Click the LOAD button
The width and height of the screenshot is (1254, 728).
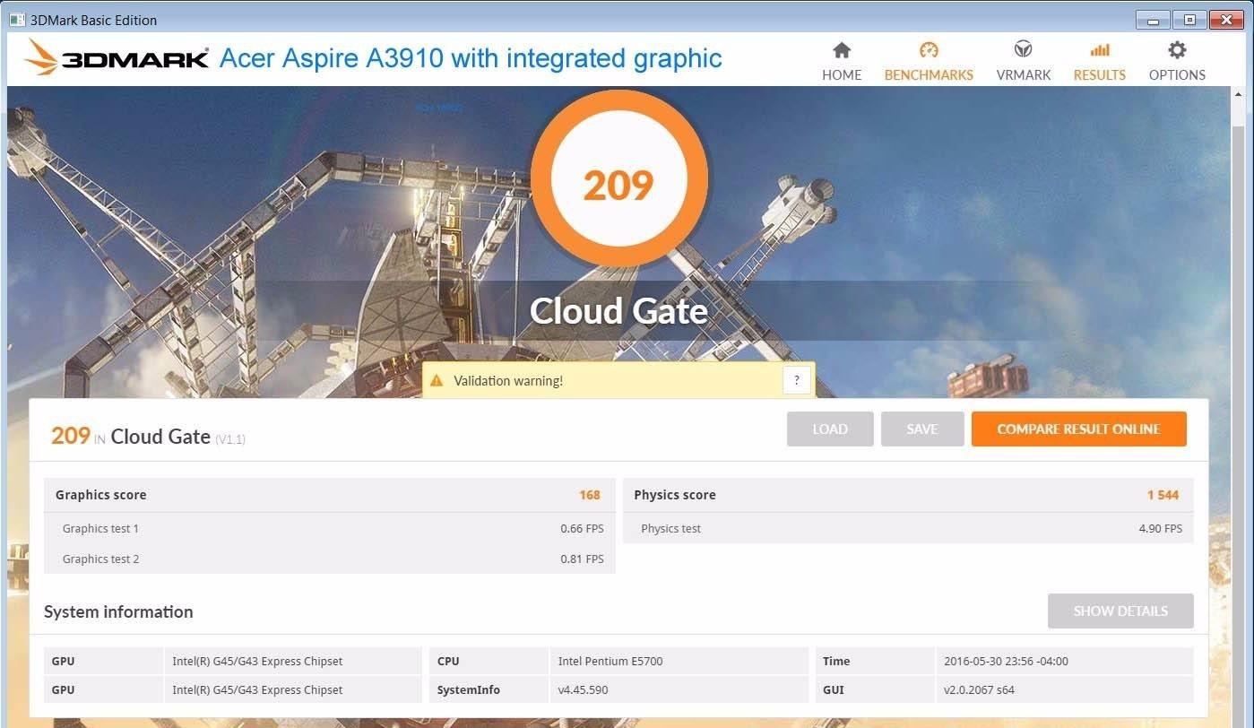(x=830, y=429)
